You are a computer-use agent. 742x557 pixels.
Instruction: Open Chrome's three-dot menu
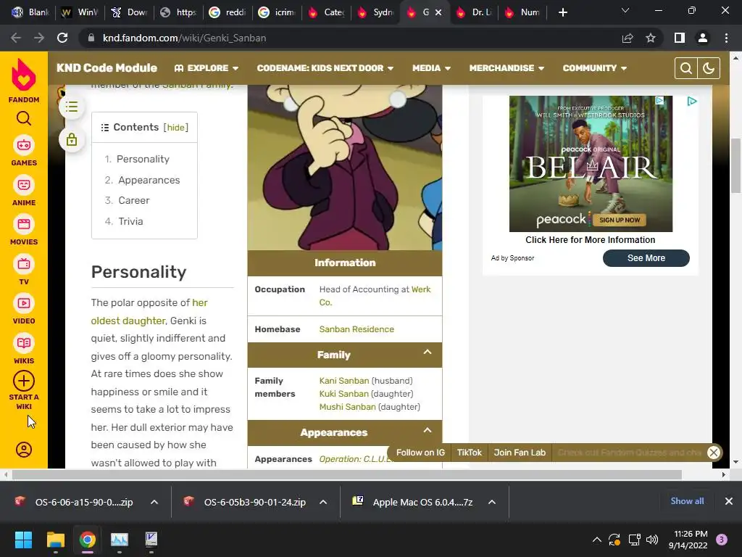pos(726,38)
